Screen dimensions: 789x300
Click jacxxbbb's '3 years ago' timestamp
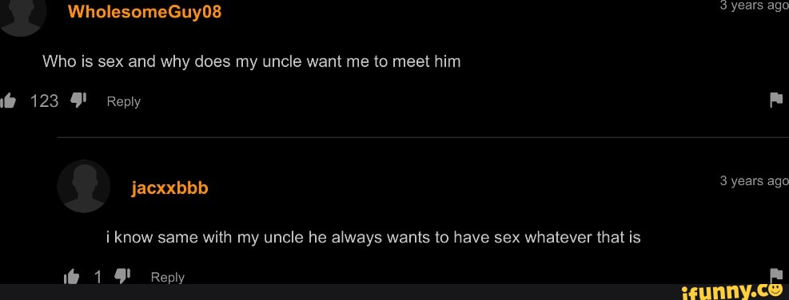coord(755,181)
